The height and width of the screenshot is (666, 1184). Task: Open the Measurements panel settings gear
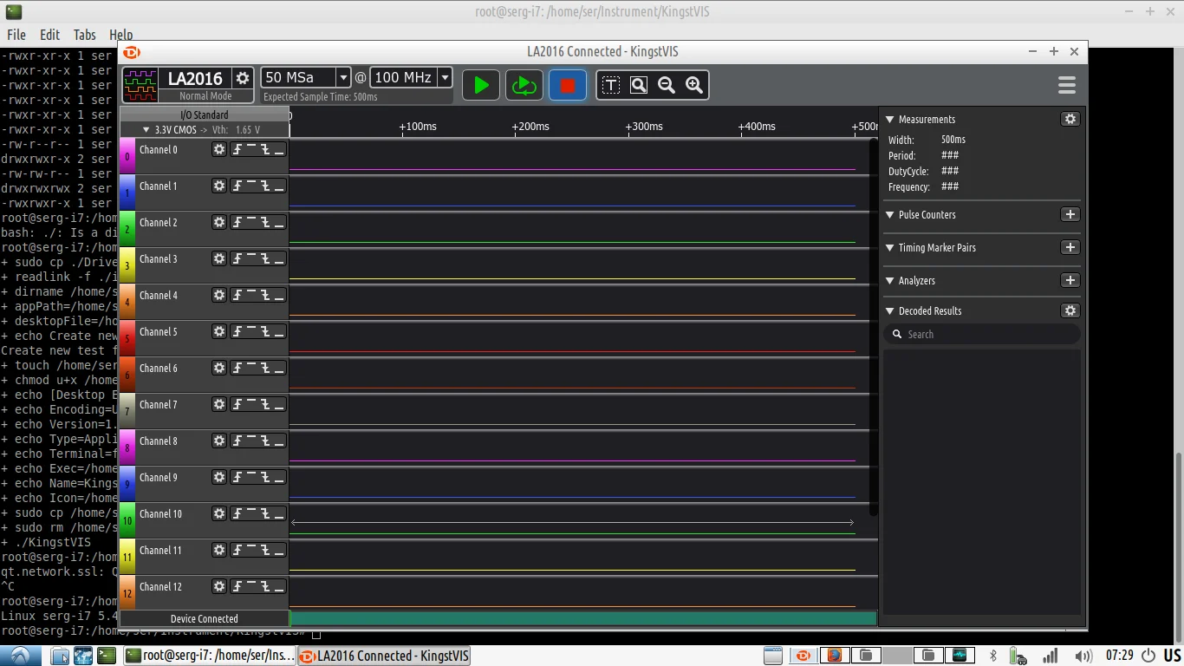(x=1070, y=119)
